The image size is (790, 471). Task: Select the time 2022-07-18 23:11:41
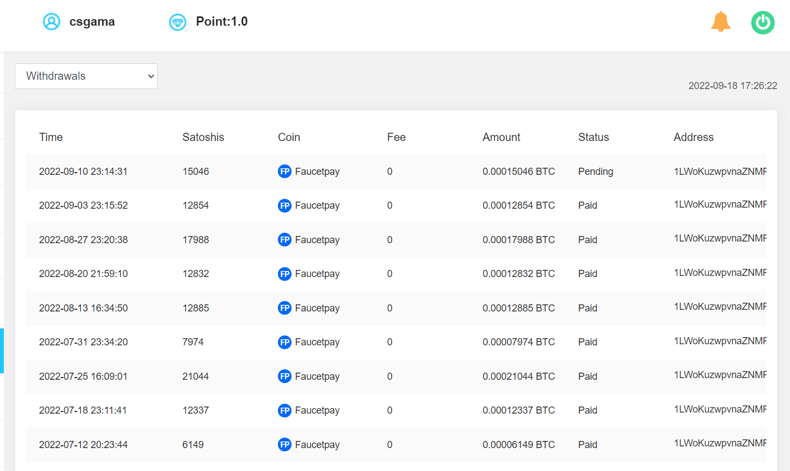[83, 410]
